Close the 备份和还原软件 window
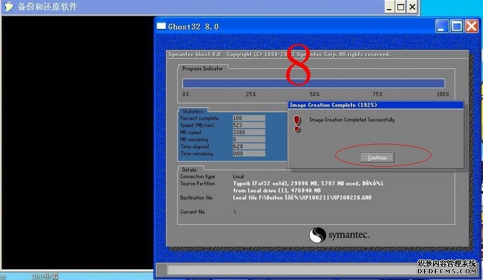This screenshot has height=280, width=483. click(x=412, y=7)
